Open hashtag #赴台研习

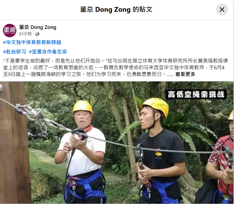(14, 52)
